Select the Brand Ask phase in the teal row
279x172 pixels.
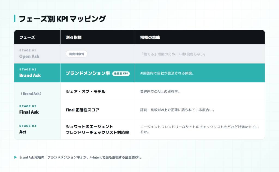[x=30, y=76]
